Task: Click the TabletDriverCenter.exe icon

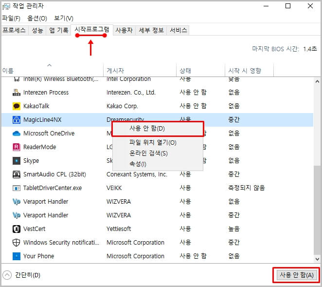Action: click(x=17, y=188)
